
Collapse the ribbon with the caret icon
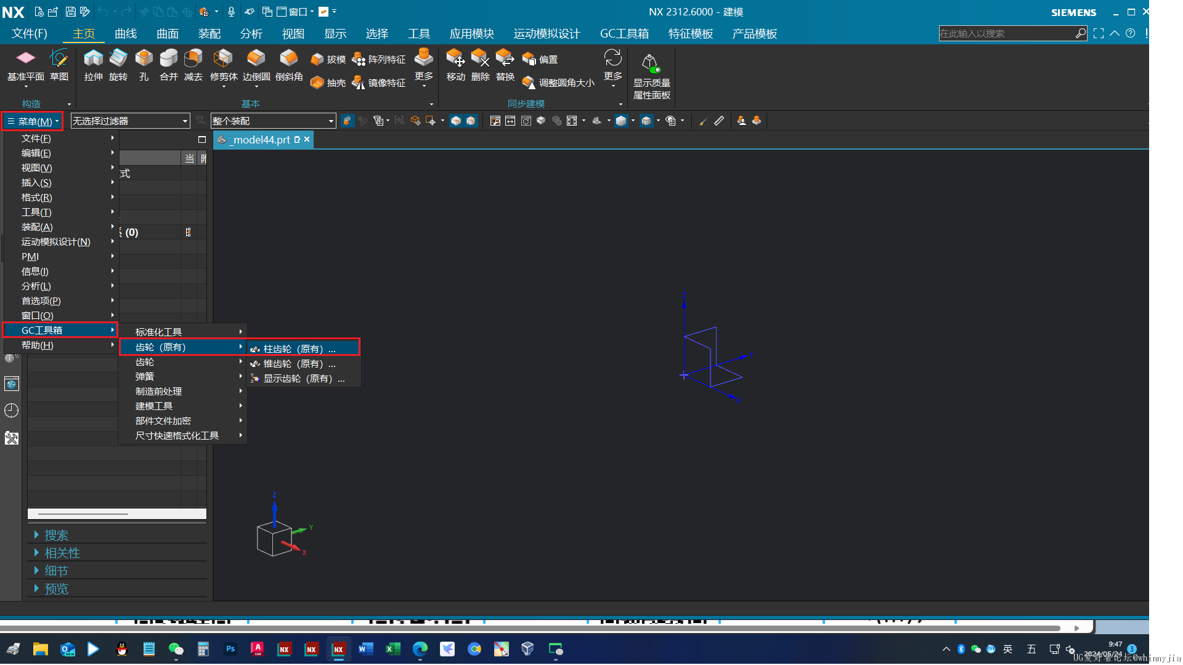[1115, 33]
